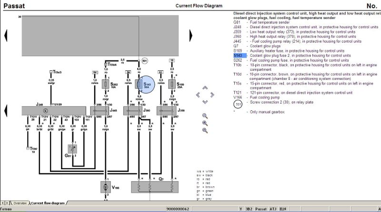Select J359 Low heat output relay entry
This screenshot has height=212, width=381.
point(294,32)
